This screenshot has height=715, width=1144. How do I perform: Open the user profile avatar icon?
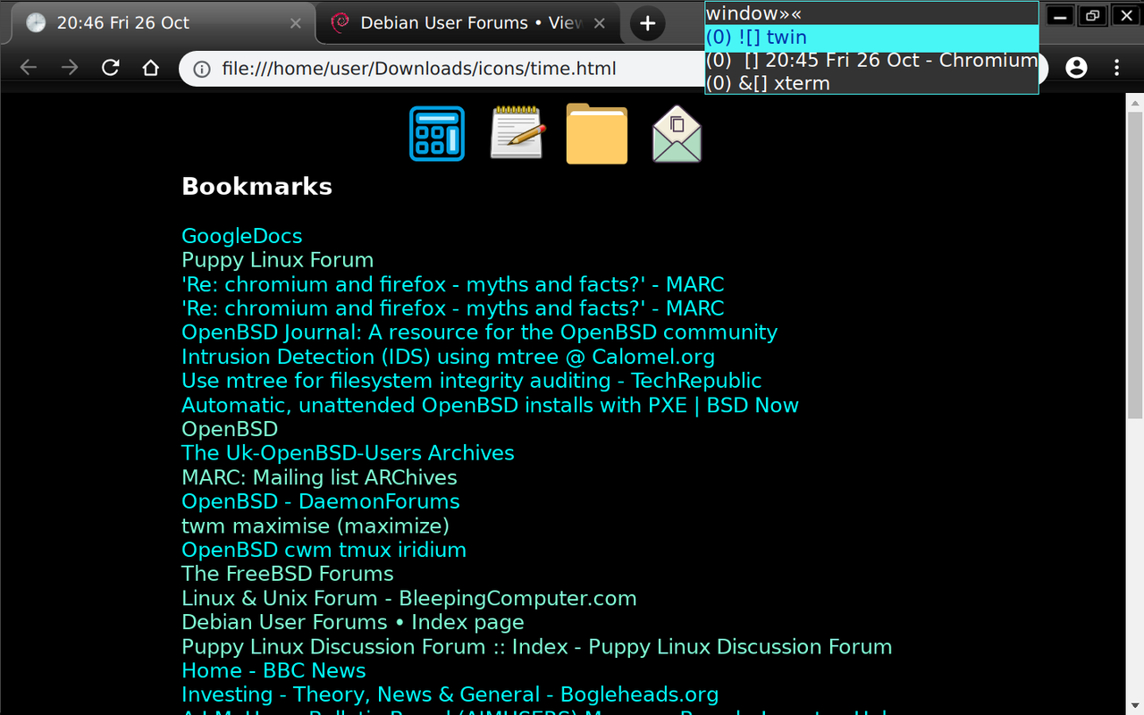(x=1076, y=68)
